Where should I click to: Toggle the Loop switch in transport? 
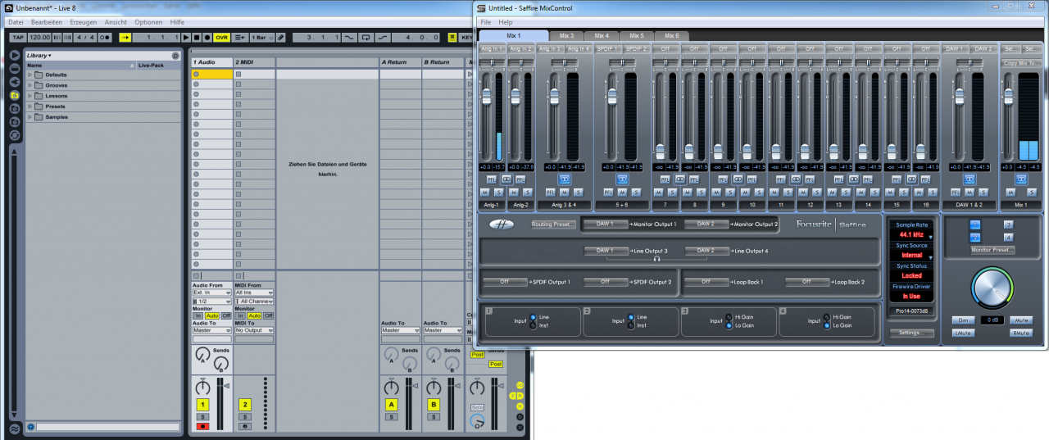(x=366, y=38)
